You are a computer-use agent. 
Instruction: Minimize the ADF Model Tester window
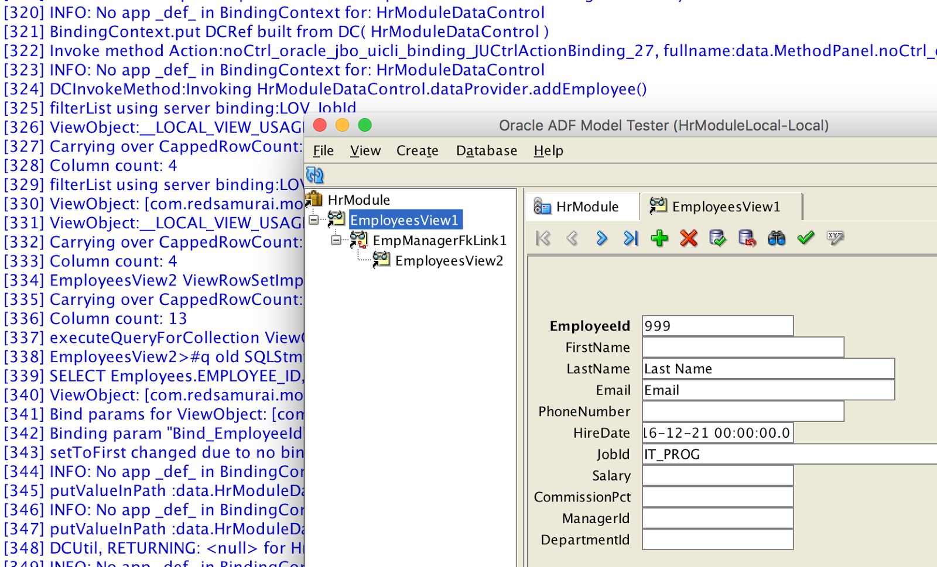click(343, 125)
